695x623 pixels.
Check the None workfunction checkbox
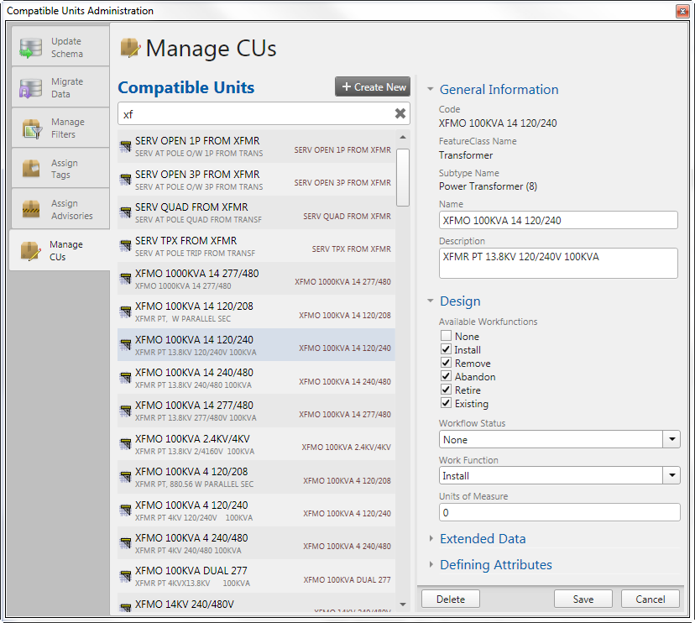(x=446, y=337)
